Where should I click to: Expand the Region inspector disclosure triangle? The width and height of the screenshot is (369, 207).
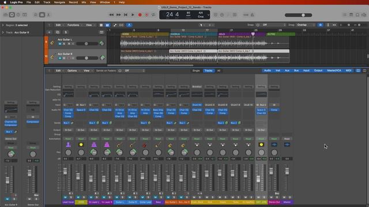3,25
